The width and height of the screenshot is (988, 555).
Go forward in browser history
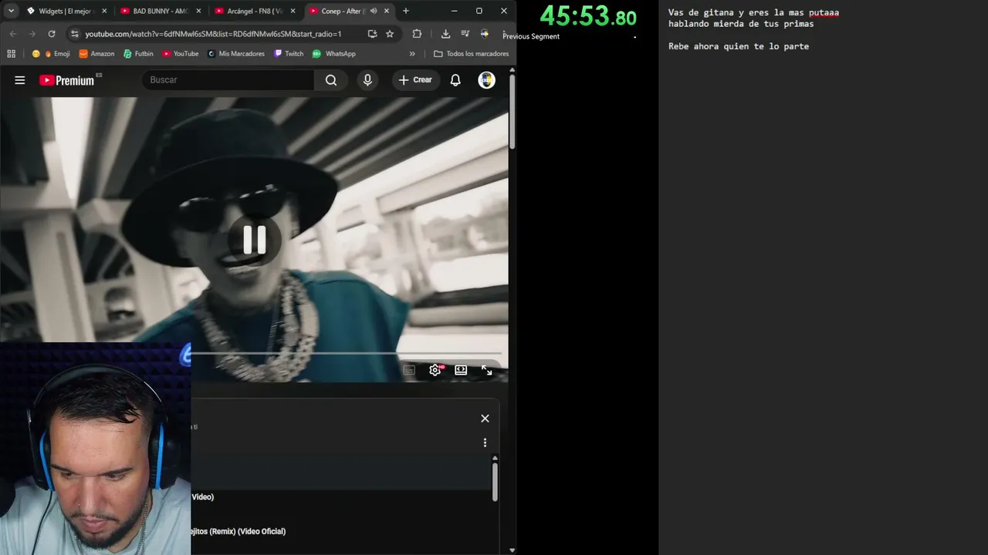(x=32, y=34)
